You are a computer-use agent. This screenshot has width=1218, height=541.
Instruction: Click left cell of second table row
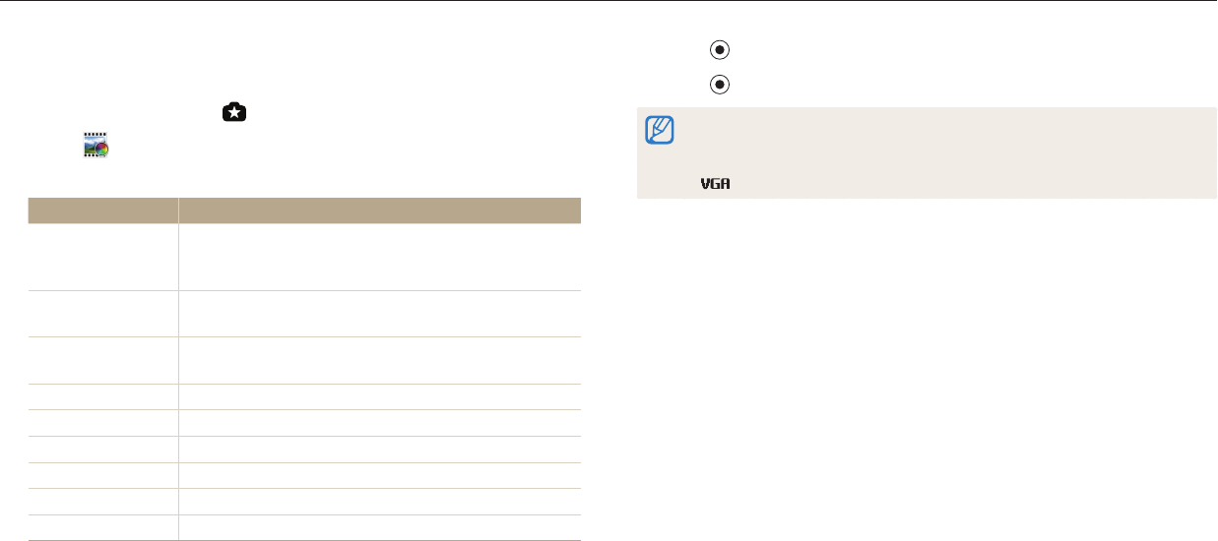coord(102,313)
